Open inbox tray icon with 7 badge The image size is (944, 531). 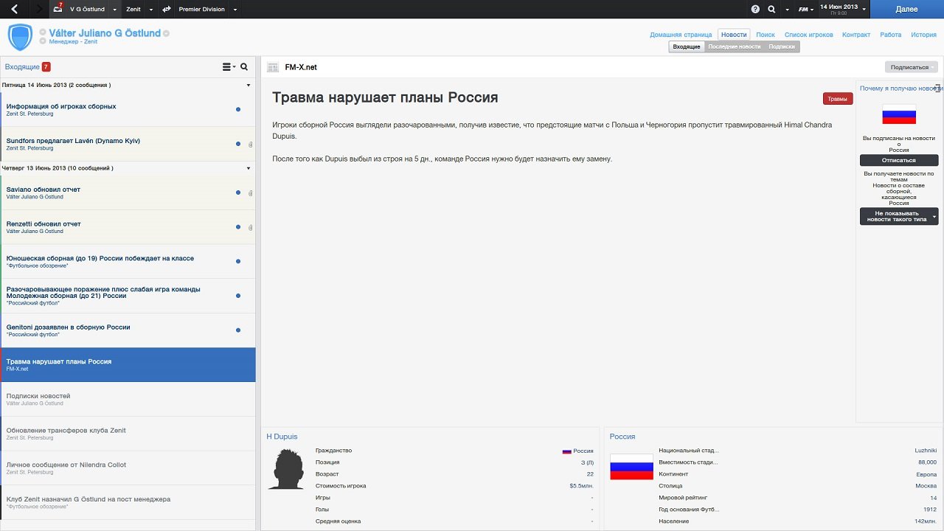click(x=59, y=9)
